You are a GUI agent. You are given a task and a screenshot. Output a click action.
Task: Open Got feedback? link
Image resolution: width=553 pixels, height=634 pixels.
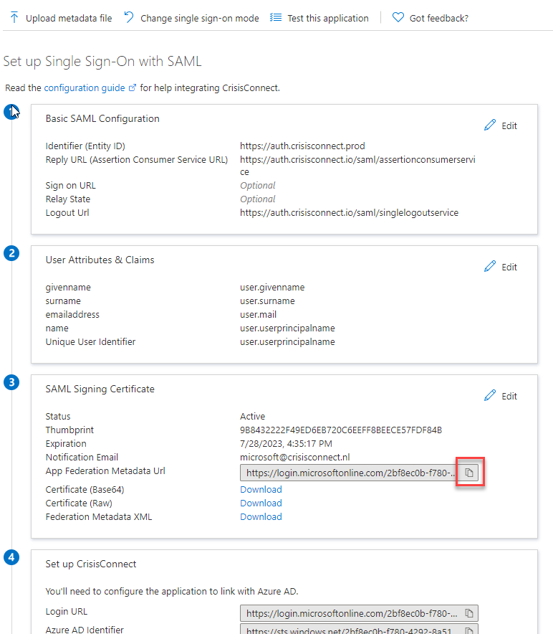click(x=439, y=18)
